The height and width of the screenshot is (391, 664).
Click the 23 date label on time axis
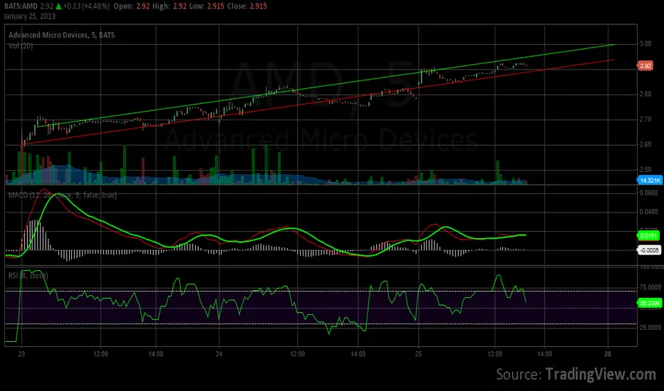[21, 354]
